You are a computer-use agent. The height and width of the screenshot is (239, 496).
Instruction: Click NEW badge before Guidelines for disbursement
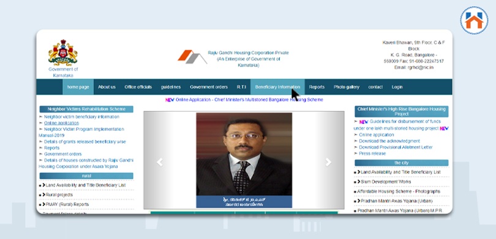[x=364, y=122]
